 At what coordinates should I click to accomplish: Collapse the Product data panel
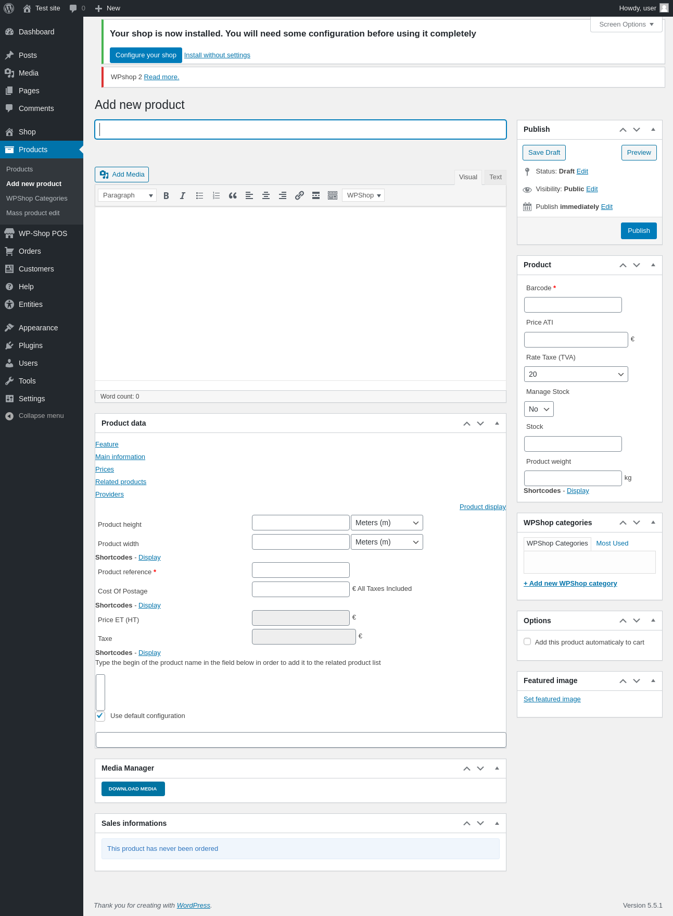coord(497,424)
